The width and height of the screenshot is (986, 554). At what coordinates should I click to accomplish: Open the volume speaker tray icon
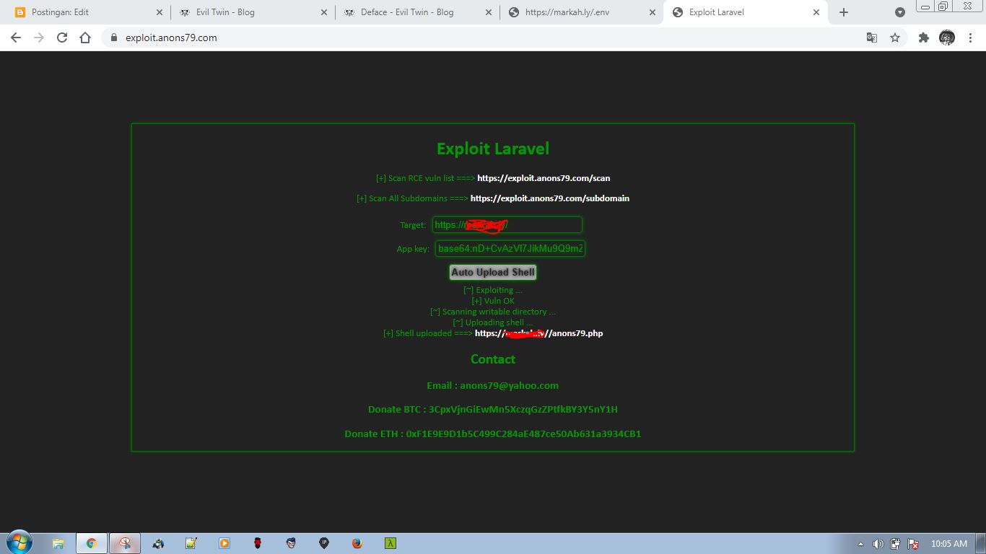[x=878, y=544]
